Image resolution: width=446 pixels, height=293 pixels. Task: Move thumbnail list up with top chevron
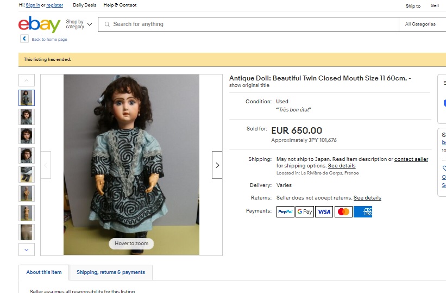coord(27,80)
